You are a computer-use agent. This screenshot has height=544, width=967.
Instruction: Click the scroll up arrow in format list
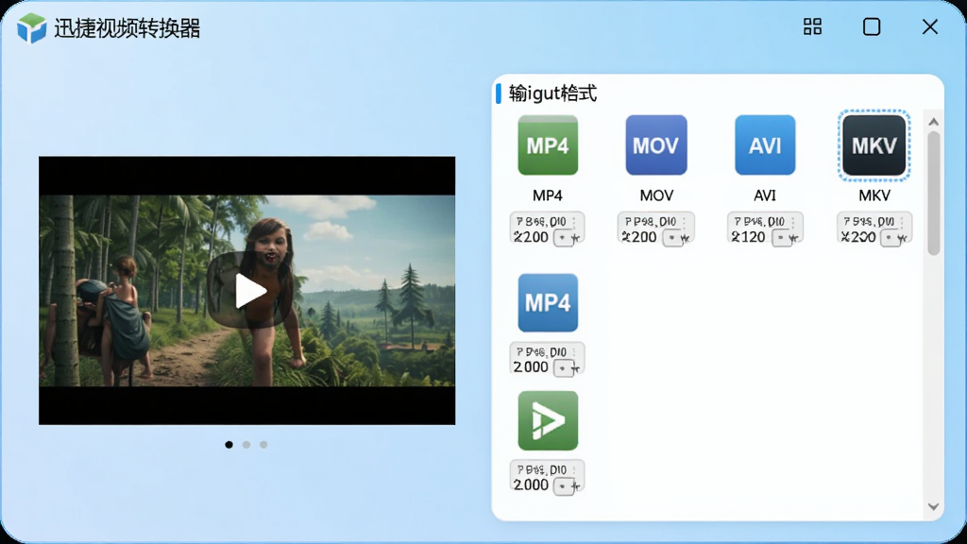click(934, 122)
